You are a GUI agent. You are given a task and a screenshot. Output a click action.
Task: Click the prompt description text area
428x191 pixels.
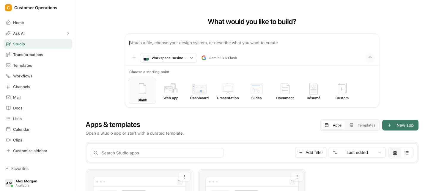[x=252, y=43]
